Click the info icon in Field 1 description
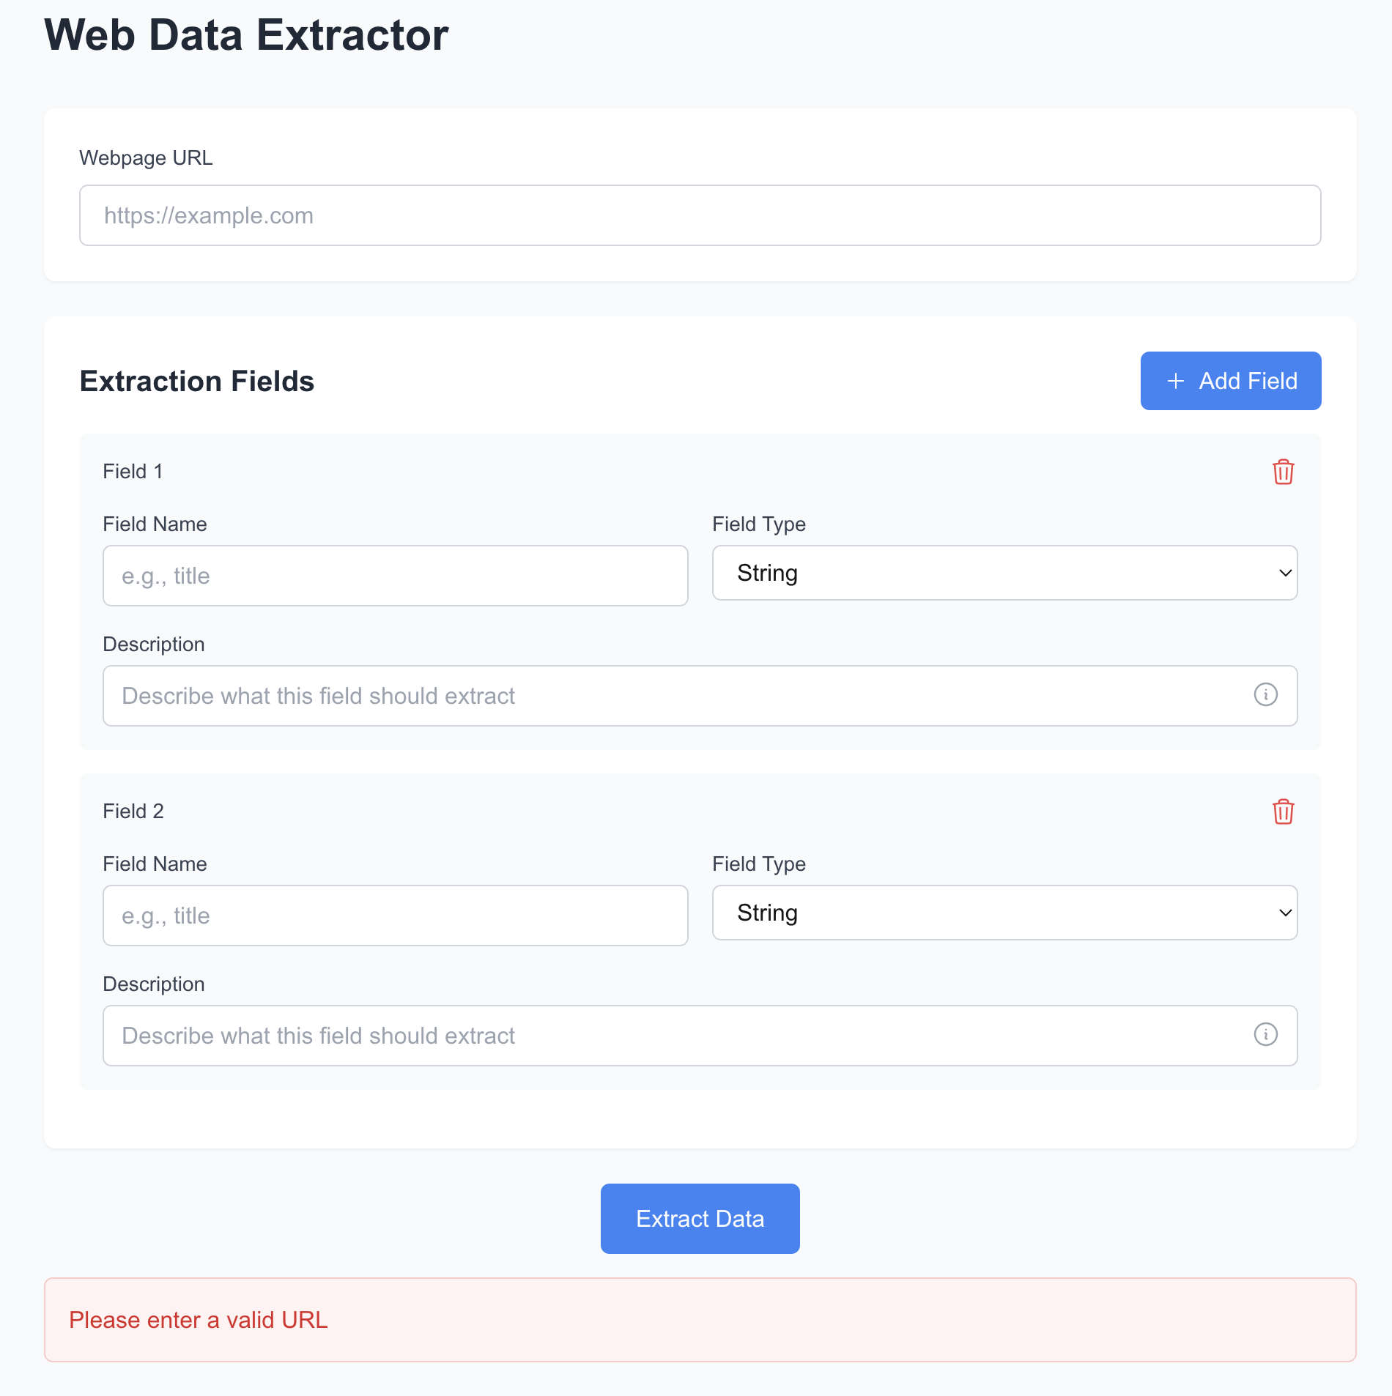The width and height of the screenshot is (1392, 1396). click(x=1265, y=694)
